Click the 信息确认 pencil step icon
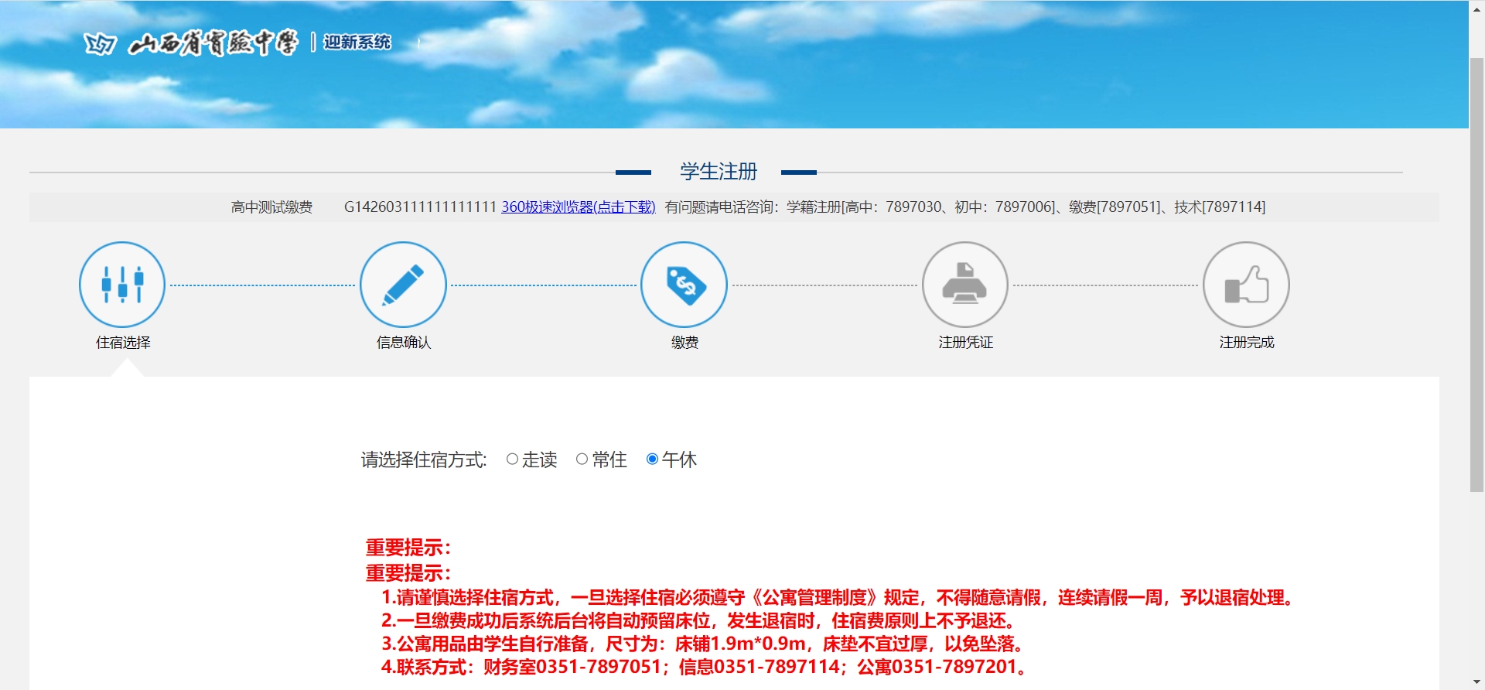The width and height of the screenshot is (1485, 690). coord(403,285)
